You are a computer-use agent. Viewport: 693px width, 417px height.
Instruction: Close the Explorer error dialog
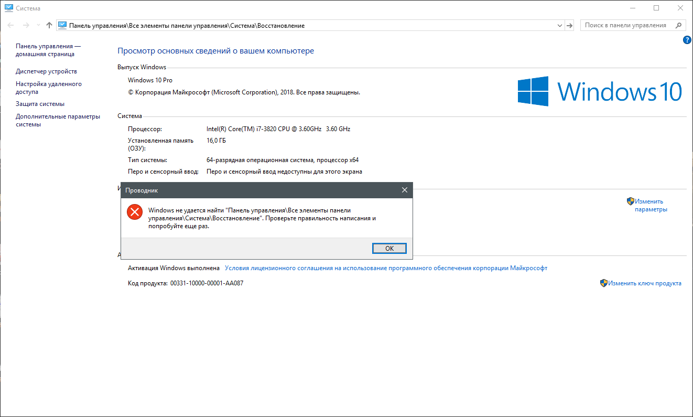pyautogui.click(x=404, y=190)
